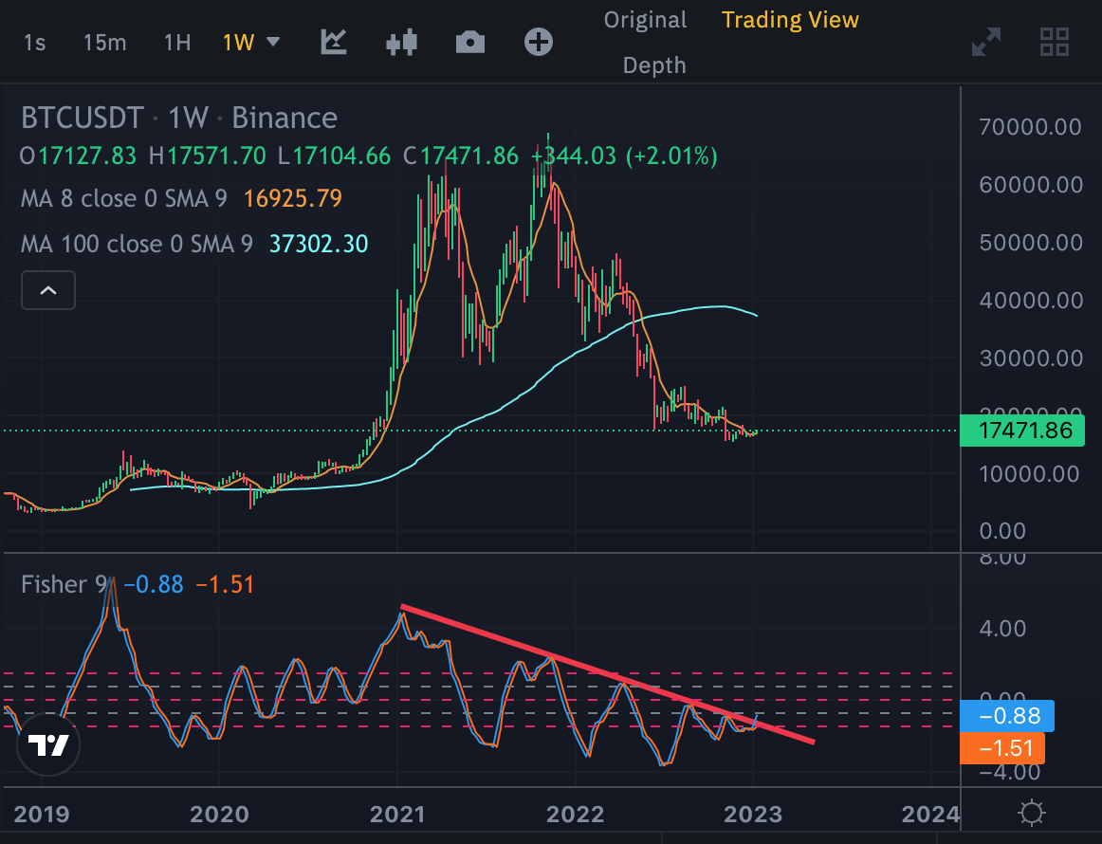Open the Depth chart tab
Screen dimensions: 1102x844
pos(654,65)
